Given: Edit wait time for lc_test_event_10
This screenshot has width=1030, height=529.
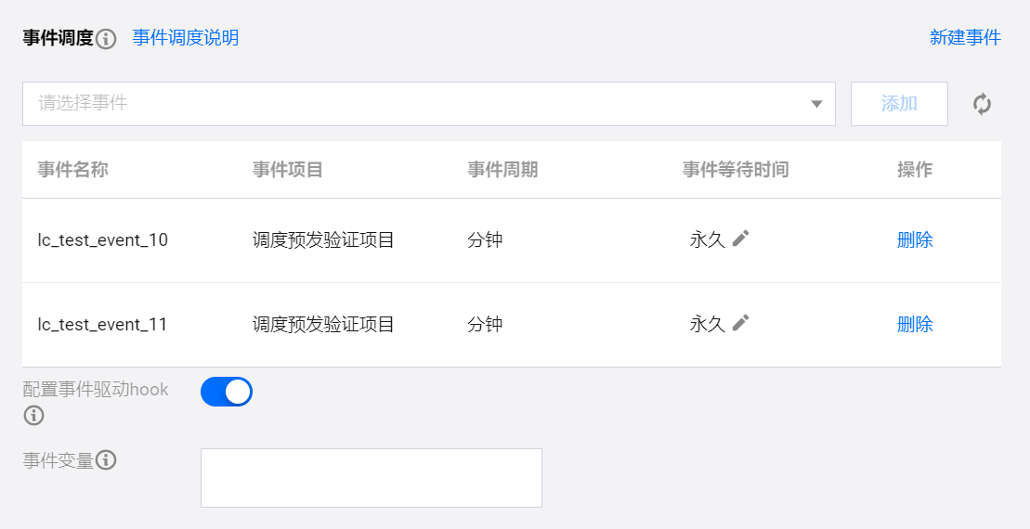Looking at the screenshot, I should pyautogui.click(x=740, y=239).
